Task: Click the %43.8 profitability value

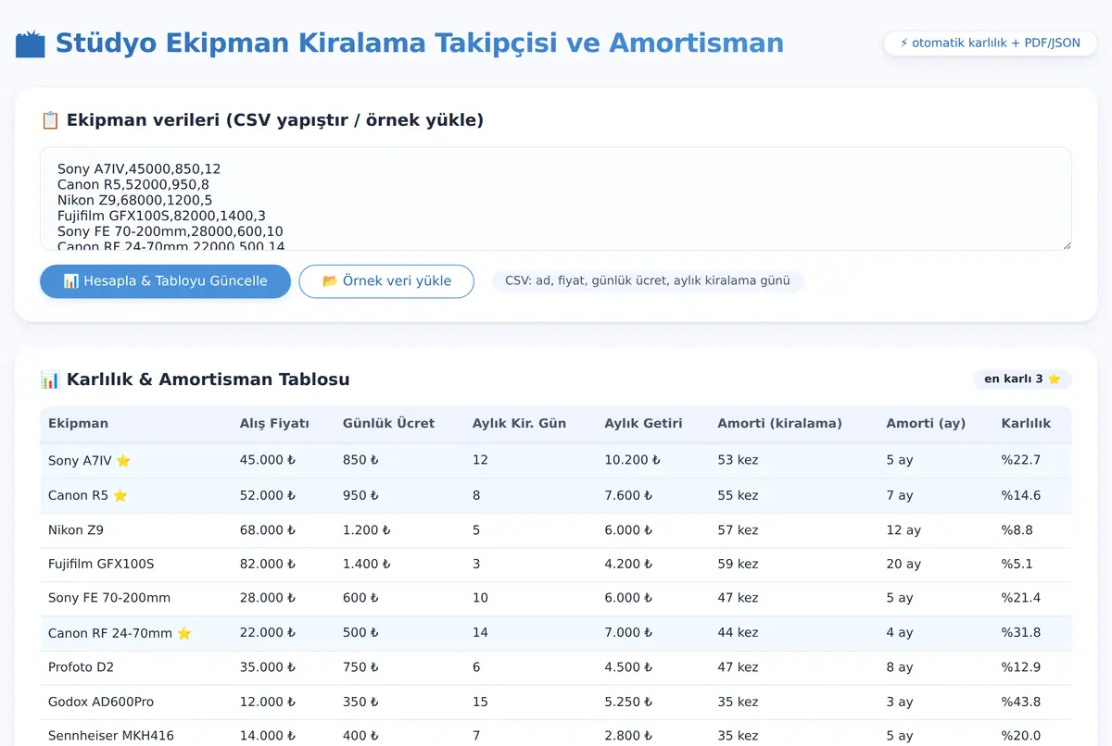Action: pyautogui.click(x=1021, y=702)
